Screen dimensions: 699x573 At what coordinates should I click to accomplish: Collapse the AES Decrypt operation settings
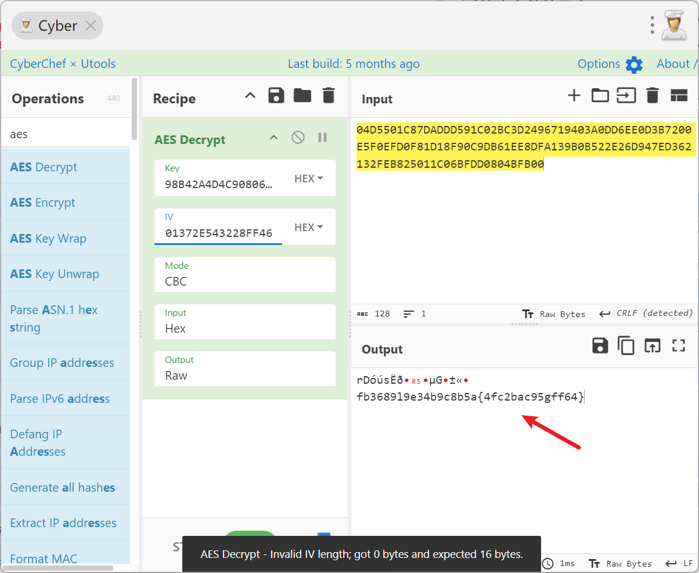click(274, 138)
